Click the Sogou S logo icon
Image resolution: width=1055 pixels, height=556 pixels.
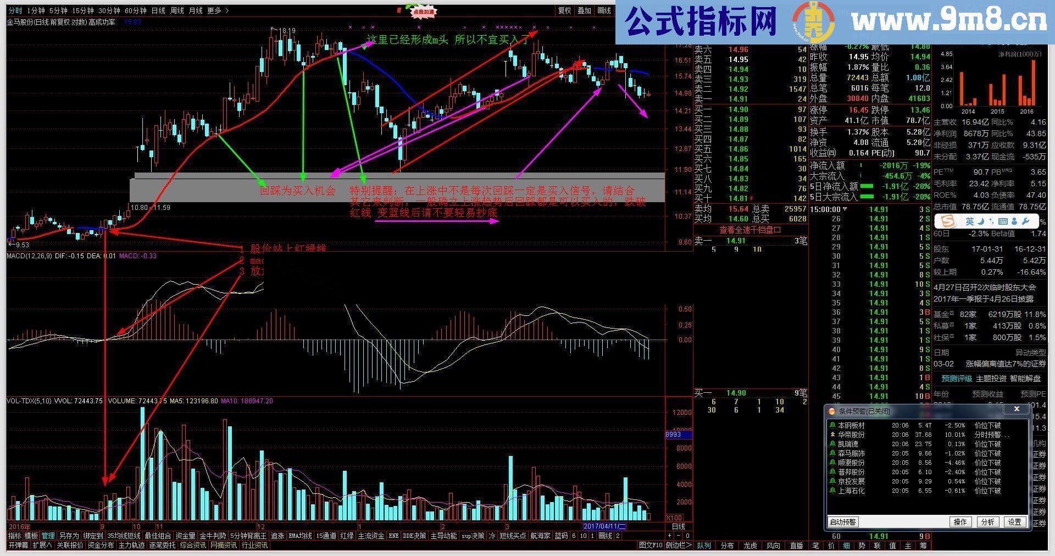click(948, 221)
